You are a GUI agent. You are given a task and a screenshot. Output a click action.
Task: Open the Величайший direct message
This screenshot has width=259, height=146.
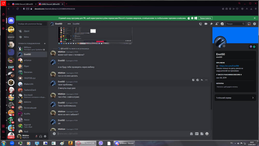click(x=32, y=108)
